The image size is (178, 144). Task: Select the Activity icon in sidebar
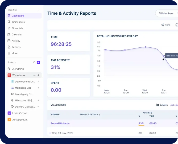(x=9, y=41)
